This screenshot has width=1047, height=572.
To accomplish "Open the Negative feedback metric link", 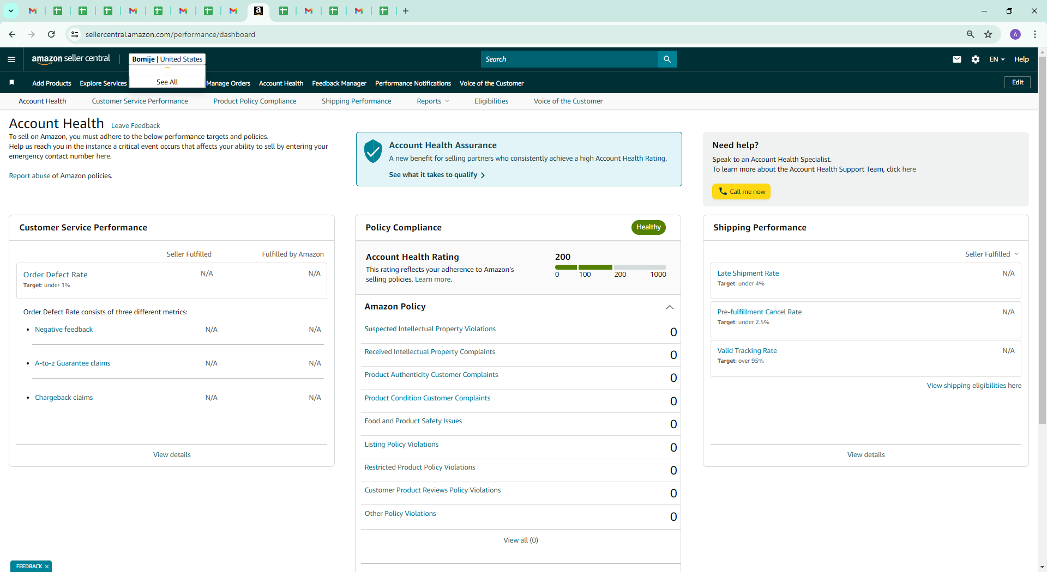I will (64, 330).
